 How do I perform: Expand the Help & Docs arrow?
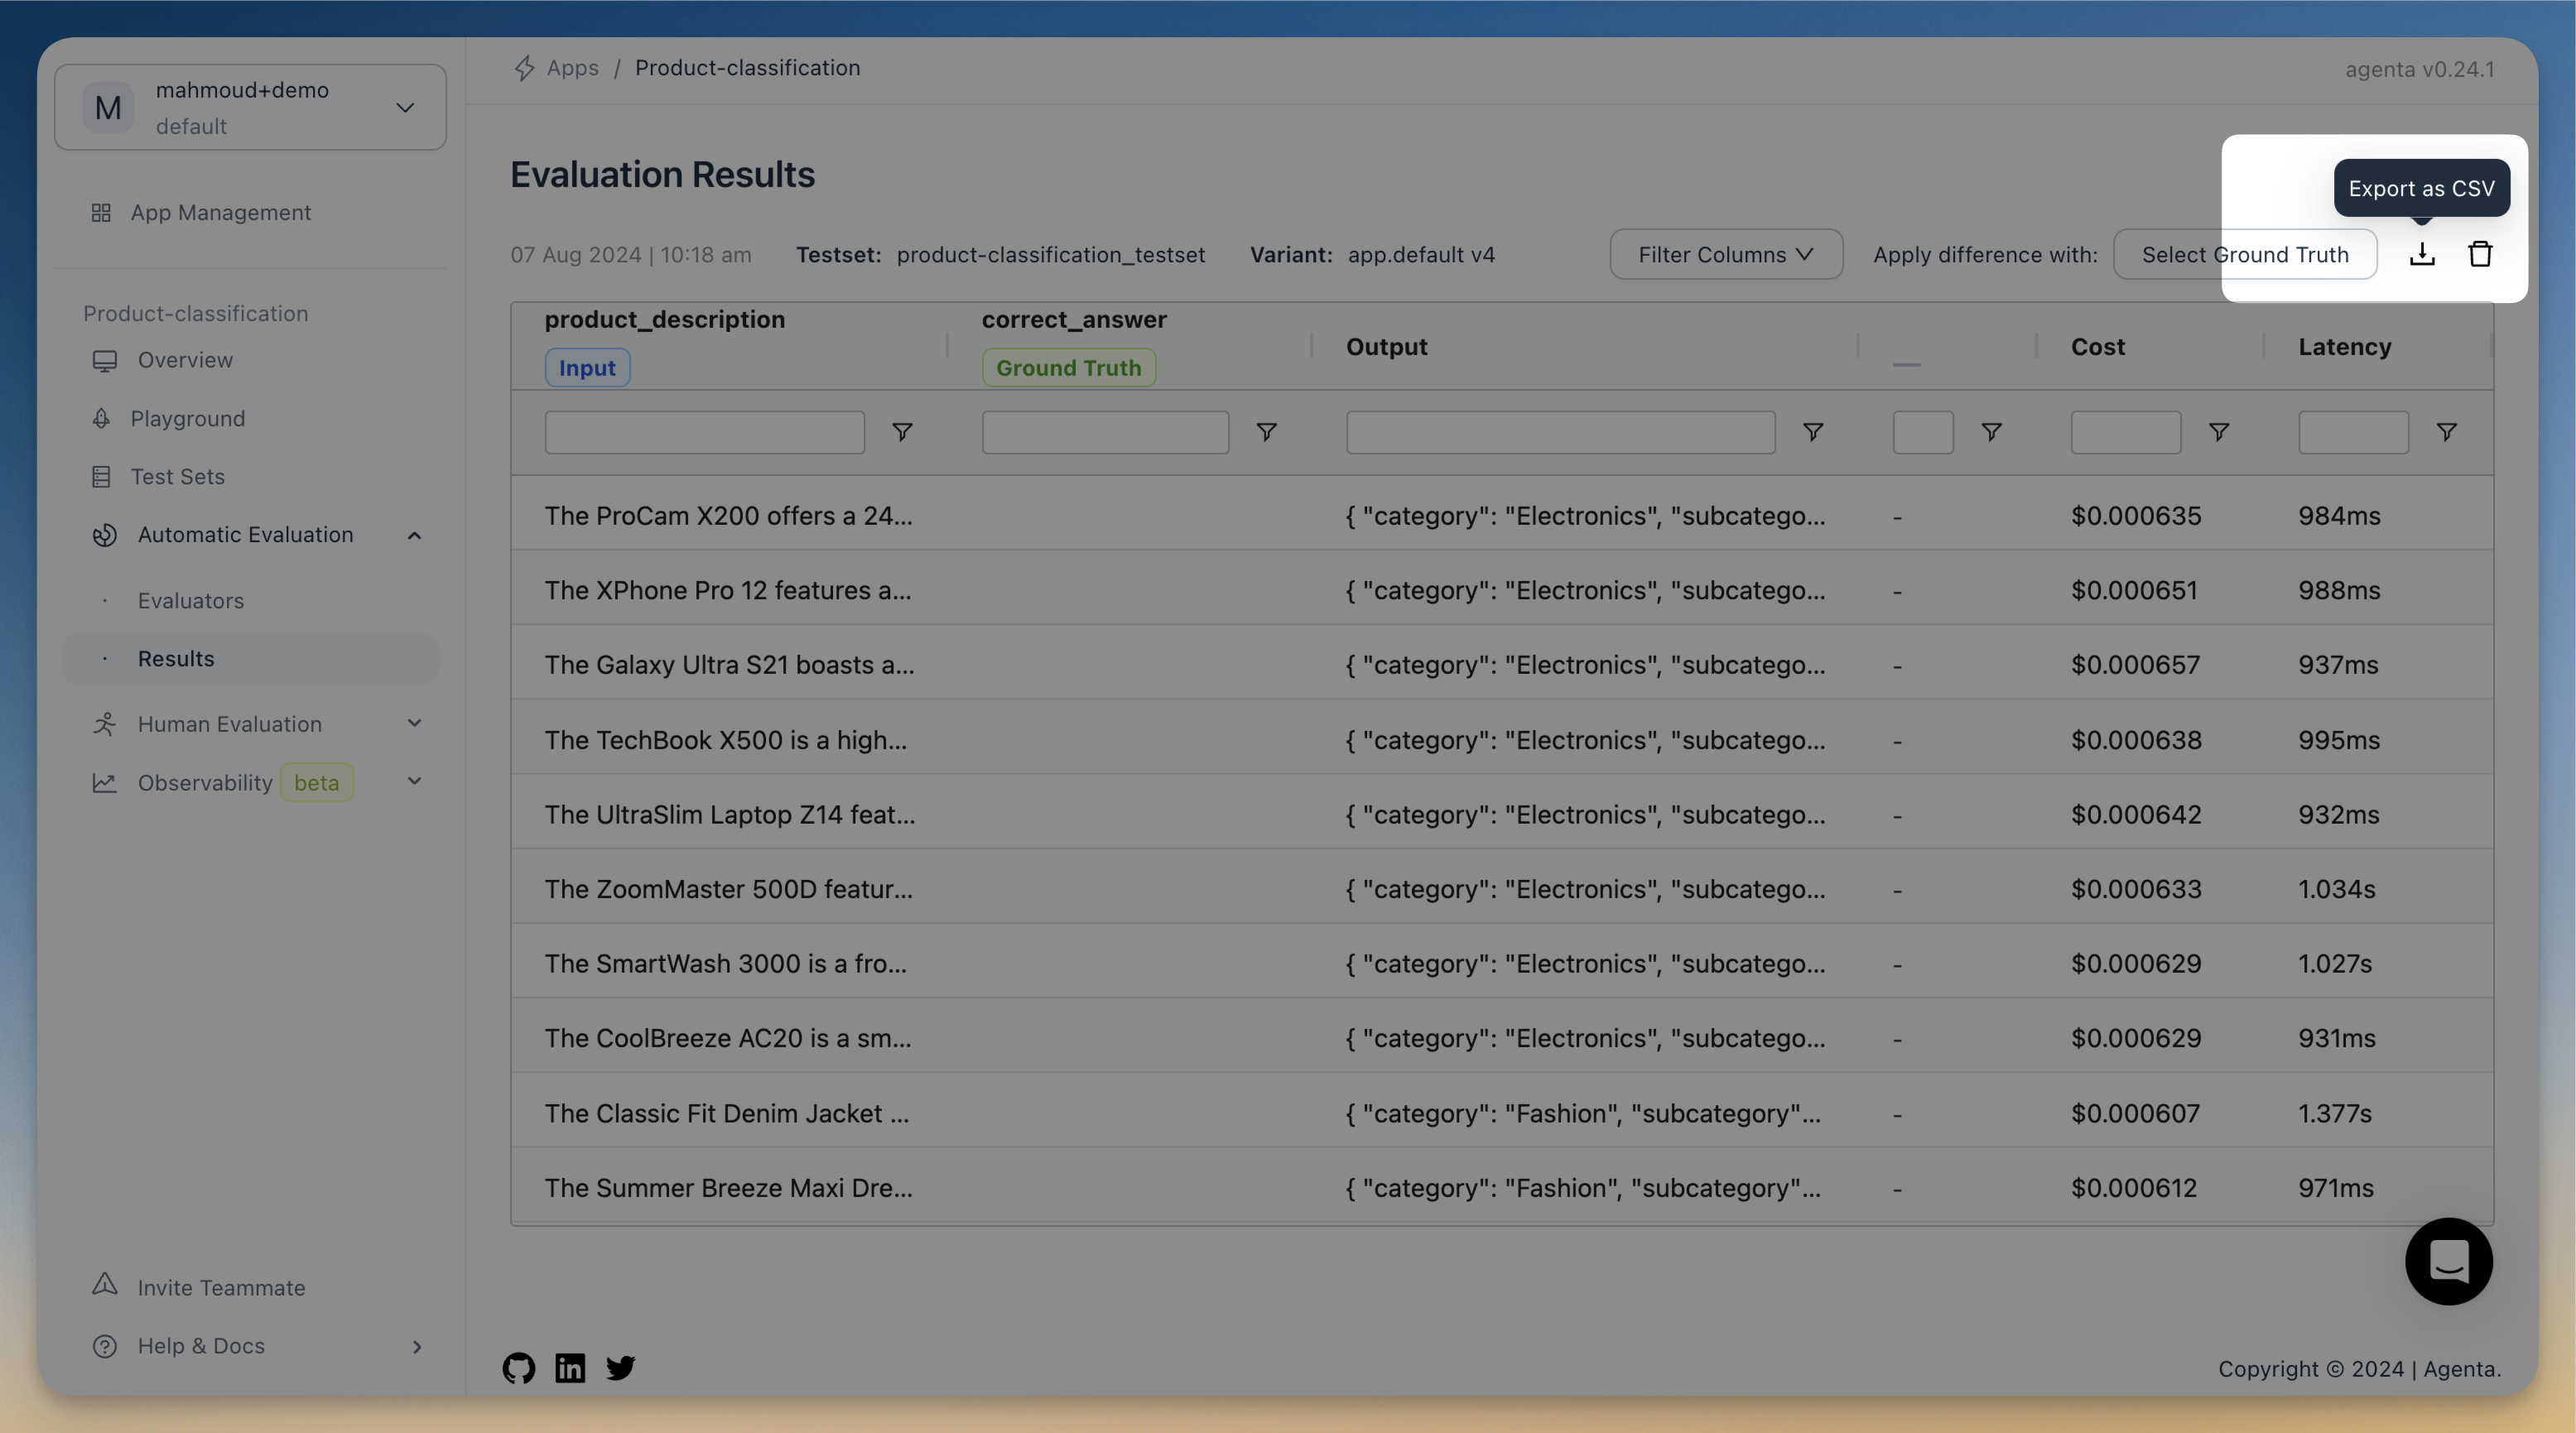[x=417, y=1346]
